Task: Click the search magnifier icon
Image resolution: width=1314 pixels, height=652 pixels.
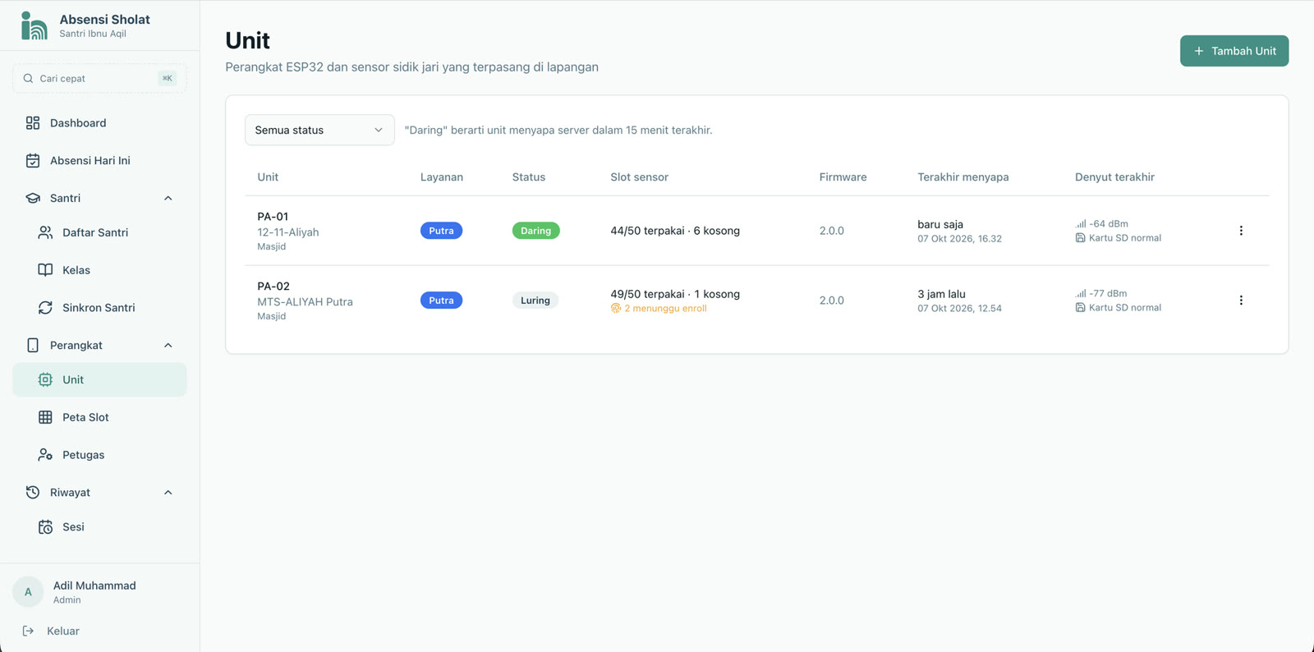Action: 29,79
